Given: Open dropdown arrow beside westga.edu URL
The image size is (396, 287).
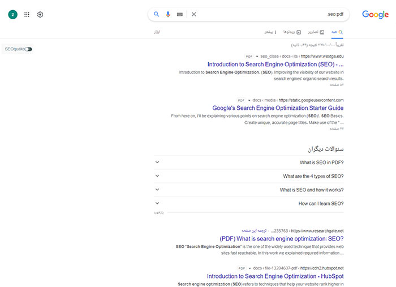Looking at the screenshot, I should point(257,57).
